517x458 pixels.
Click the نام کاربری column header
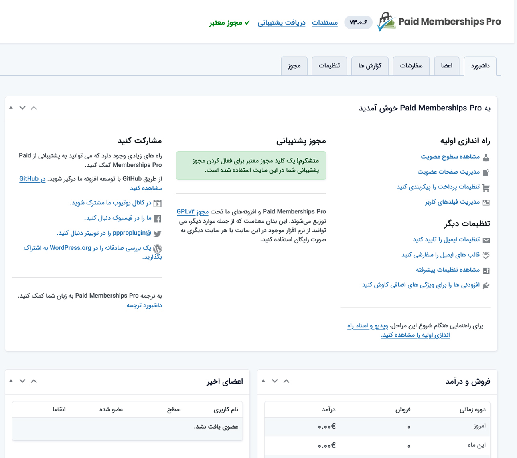click(x=226, y=409)
